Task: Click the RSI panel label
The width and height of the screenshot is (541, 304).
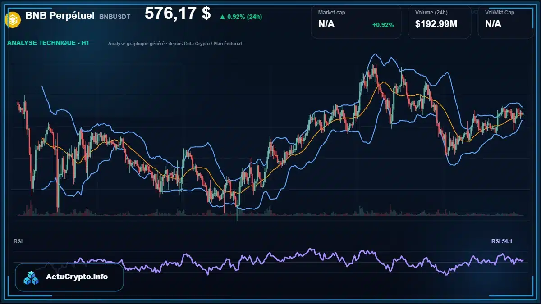Action: click(x=18, y=241)
